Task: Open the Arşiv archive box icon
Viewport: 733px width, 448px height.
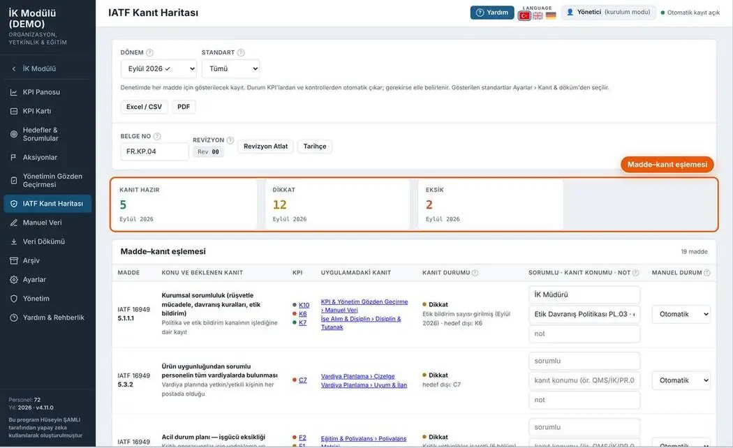Action: 13,261
